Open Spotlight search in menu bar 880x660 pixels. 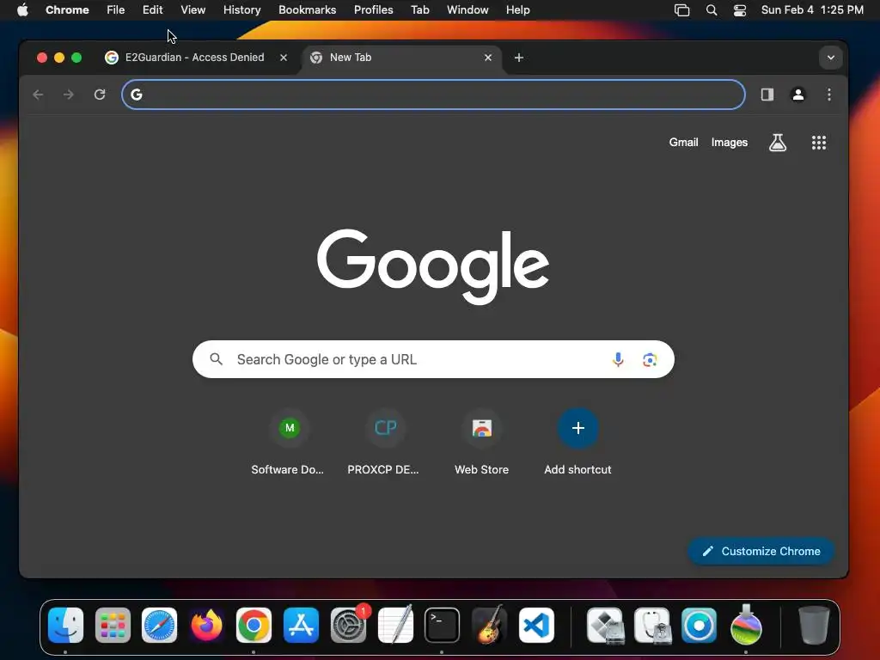(711, 10)
